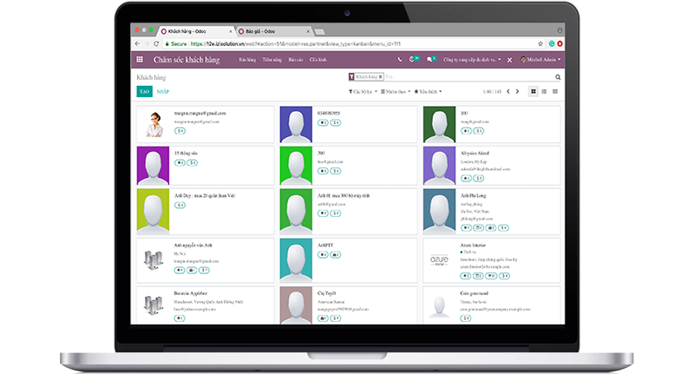The width and height of the screenshot is (694, 374).
Task: Open the Odoo apps grid menu
Action: (141, 60)
